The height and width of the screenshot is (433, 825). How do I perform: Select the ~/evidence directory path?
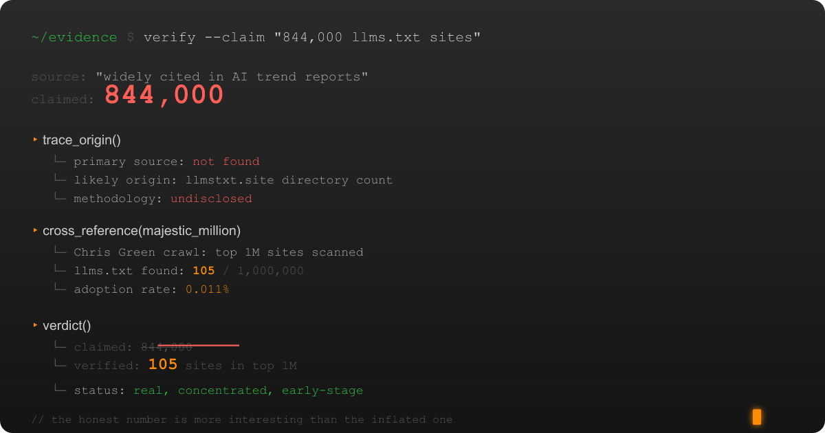click(x=74, y=37)
